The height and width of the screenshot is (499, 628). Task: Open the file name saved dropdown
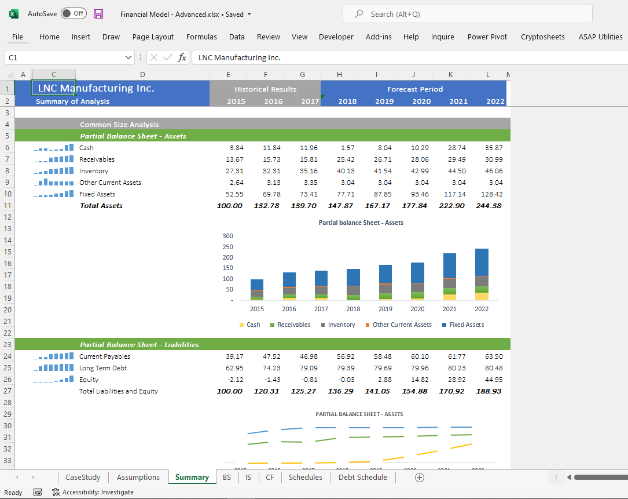[249, 14]
